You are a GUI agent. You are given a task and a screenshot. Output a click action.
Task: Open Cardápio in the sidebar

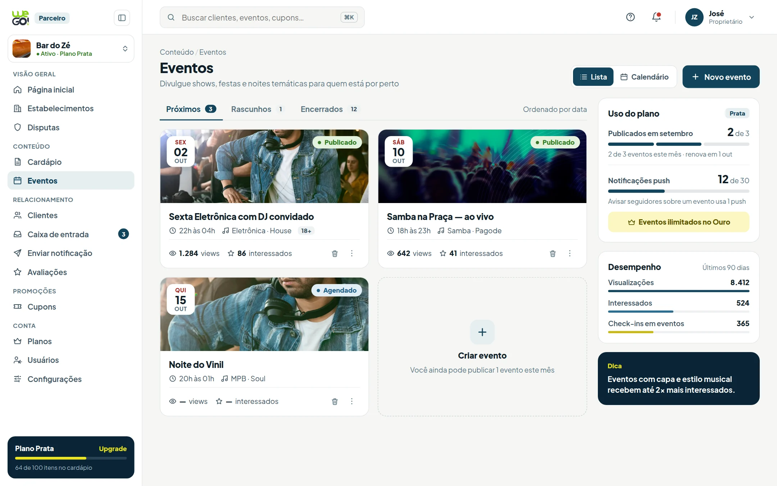pos(71,162)
